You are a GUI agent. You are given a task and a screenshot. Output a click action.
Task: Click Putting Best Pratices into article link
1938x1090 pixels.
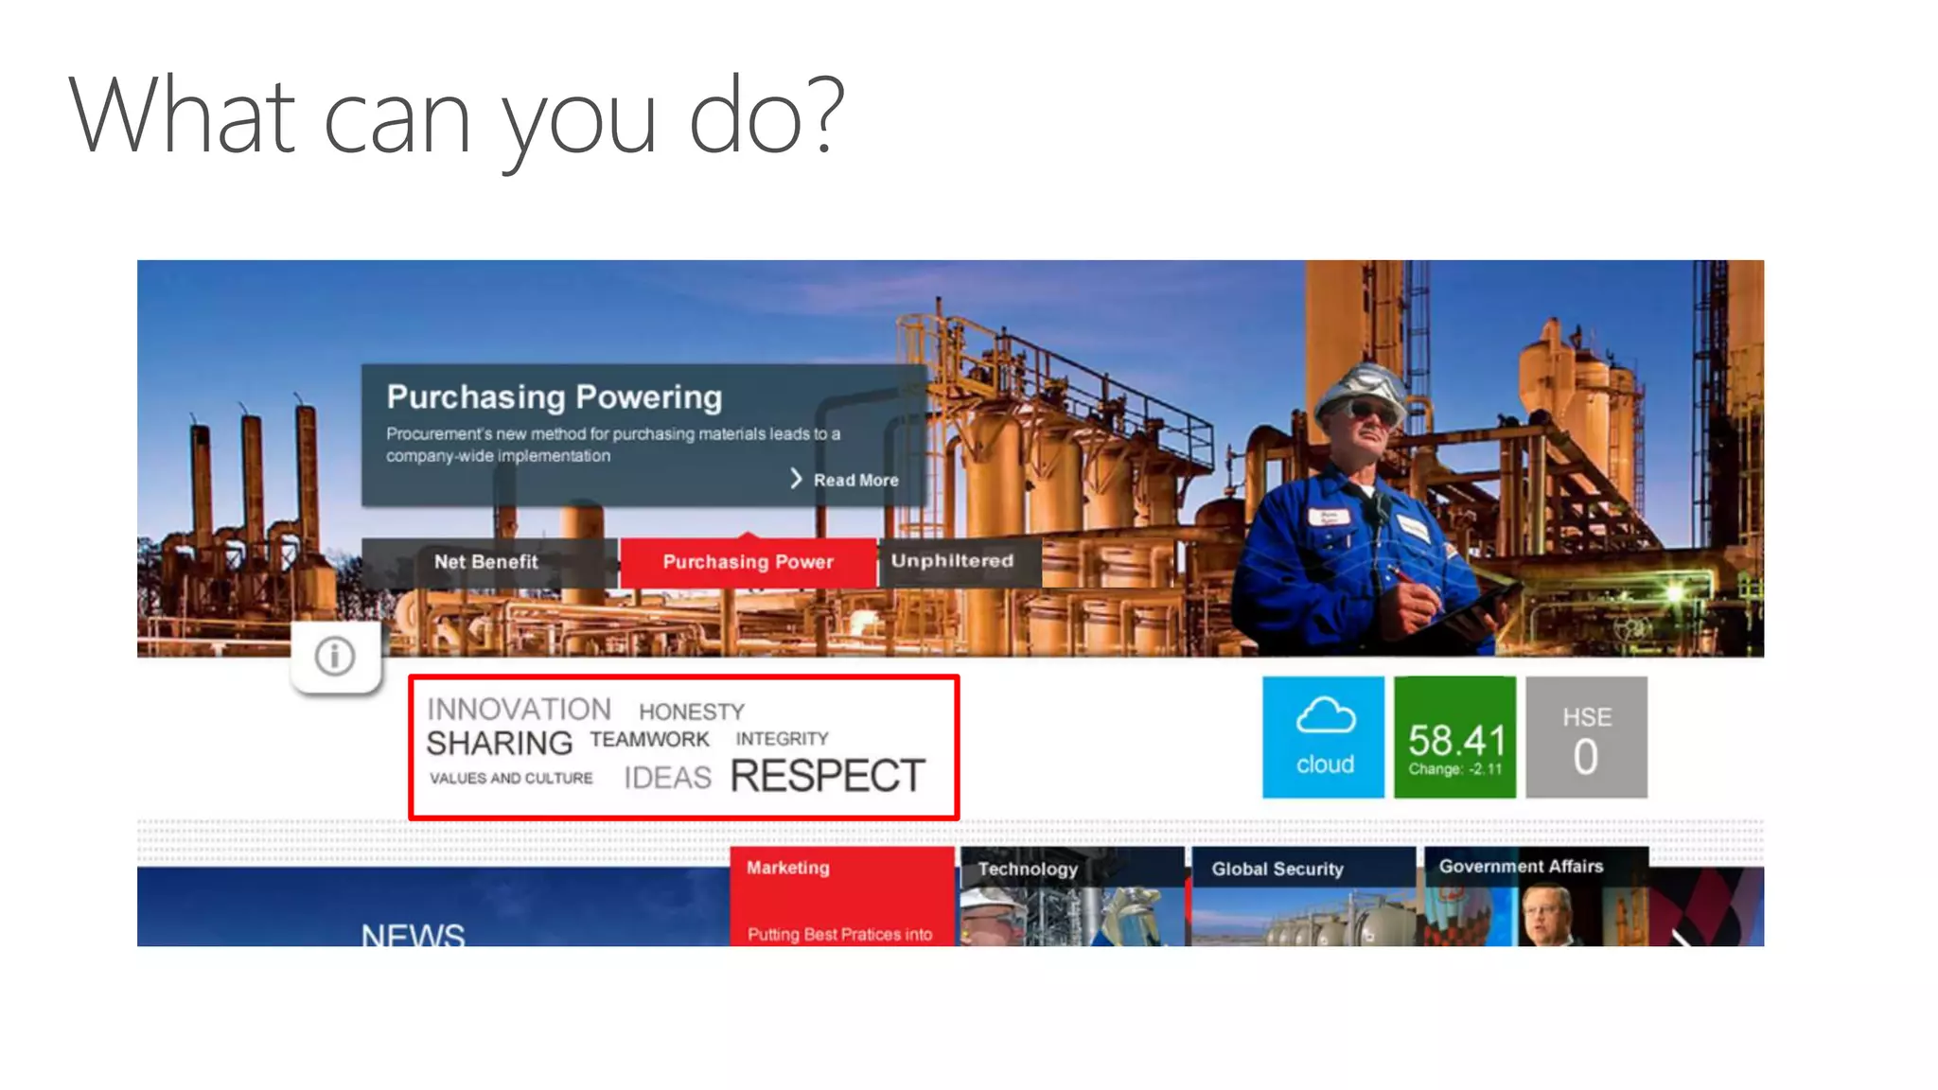point(839,935)
